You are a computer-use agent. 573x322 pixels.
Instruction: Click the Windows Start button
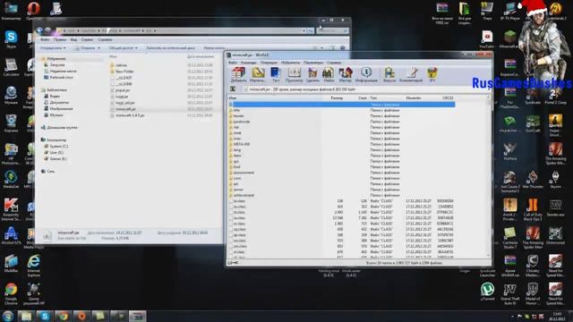pyautogui.click(x=7, y=316)
